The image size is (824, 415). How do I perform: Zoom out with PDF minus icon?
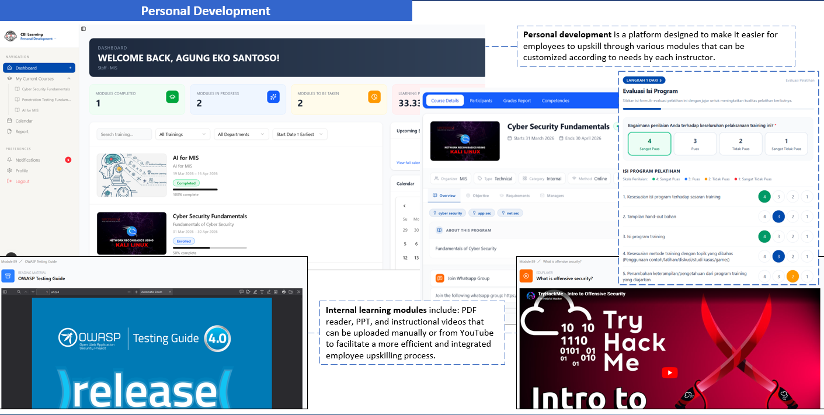point(129,291)
